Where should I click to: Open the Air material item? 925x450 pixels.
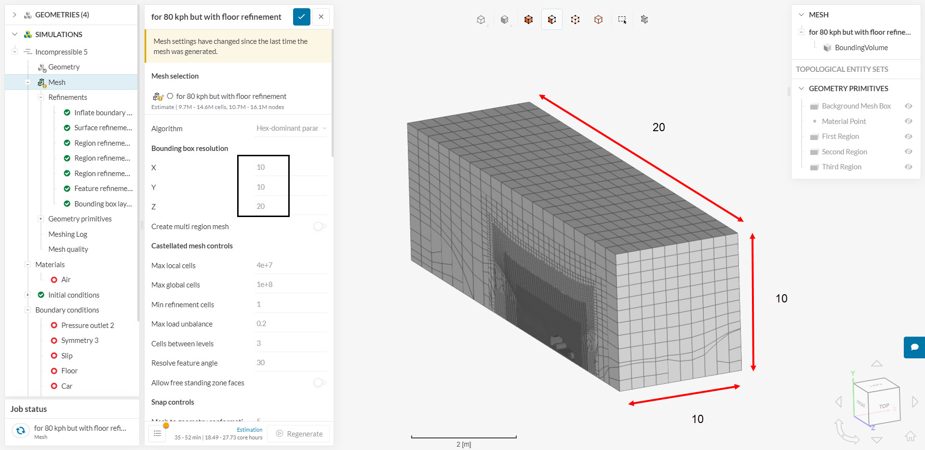point(66,280)
